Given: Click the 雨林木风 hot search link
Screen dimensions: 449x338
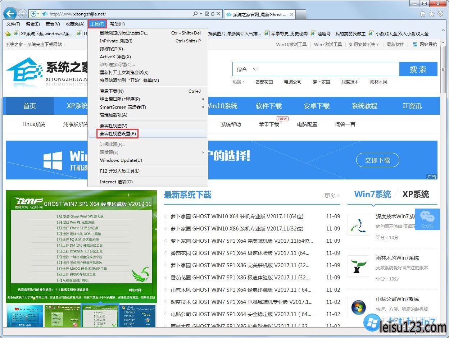Looking at the screenshot, I should coord(378,82).
